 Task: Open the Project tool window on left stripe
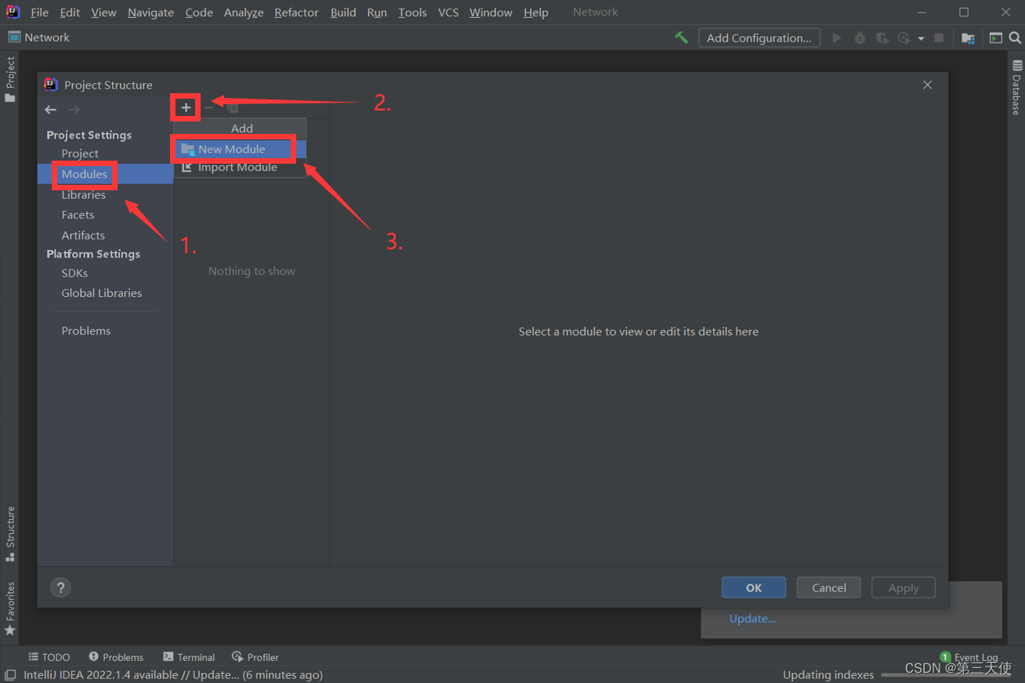tap(10, 79)
